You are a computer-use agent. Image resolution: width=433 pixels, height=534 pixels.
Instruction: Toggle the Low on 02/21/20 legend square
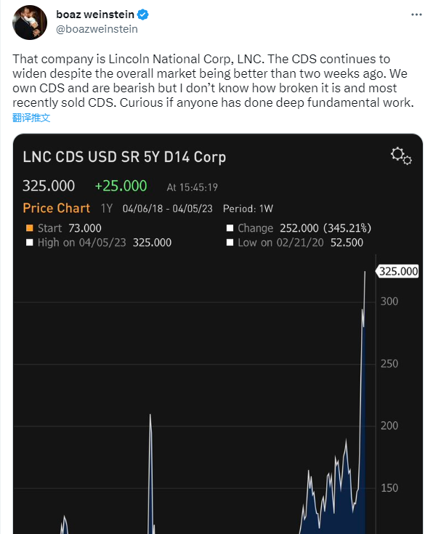(x=230, y=243)
